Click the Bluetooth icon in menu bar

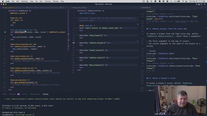(x=171, y=1)
